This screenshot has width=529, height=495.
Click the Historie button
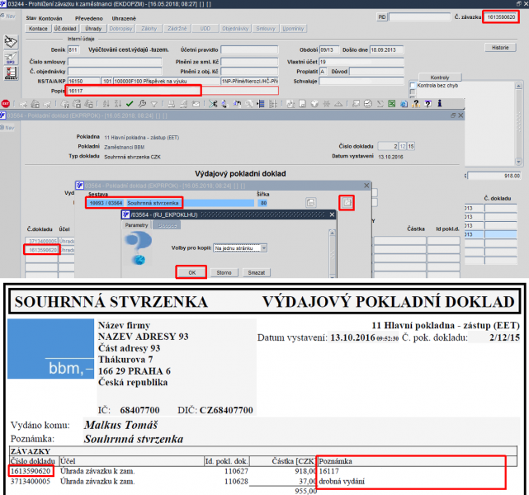coord(500,48)
